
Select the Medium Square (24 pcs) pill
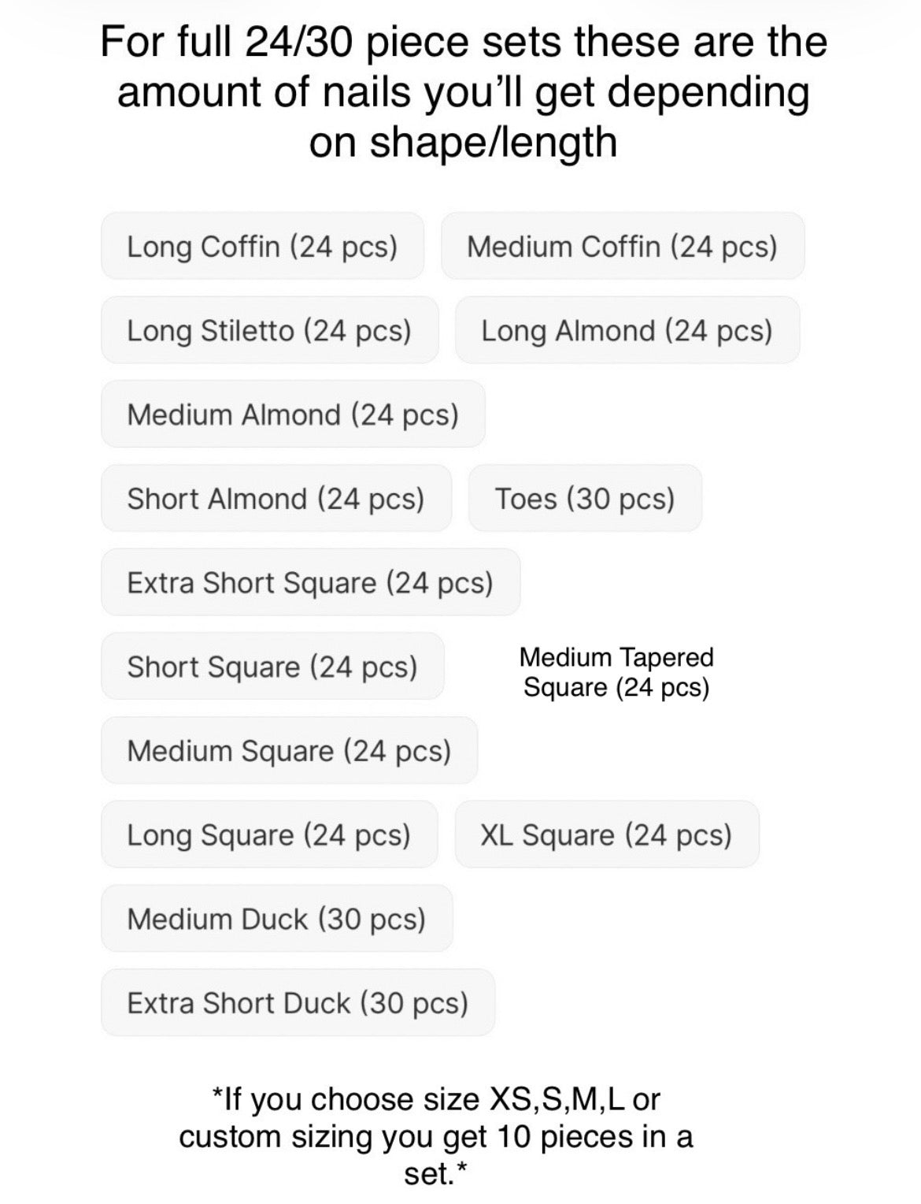(x=289, y=751)
